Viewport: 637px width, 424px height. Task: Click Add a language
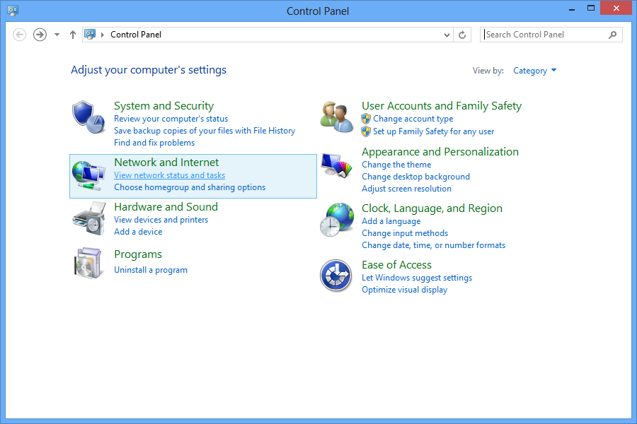pyautogui.click(x=391, y=221)
